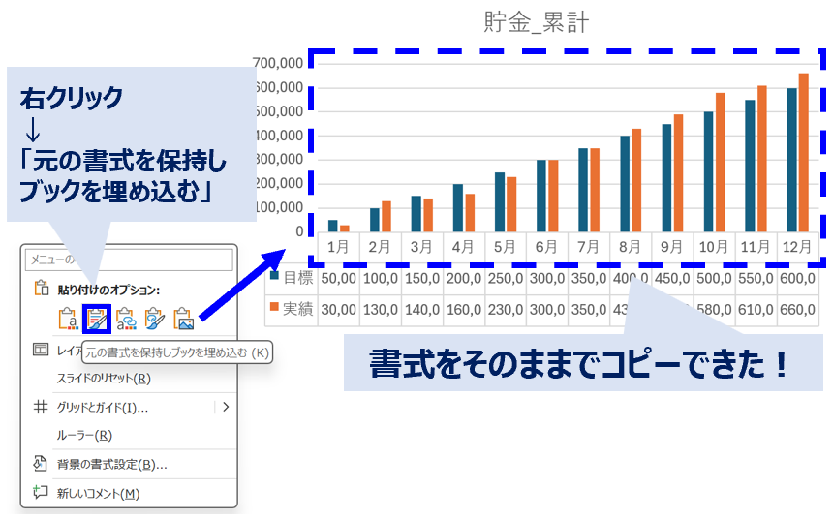833x520 pixels.
Task: Expand the グリッドとガイド submenu arrow
Action: (226, 407)
